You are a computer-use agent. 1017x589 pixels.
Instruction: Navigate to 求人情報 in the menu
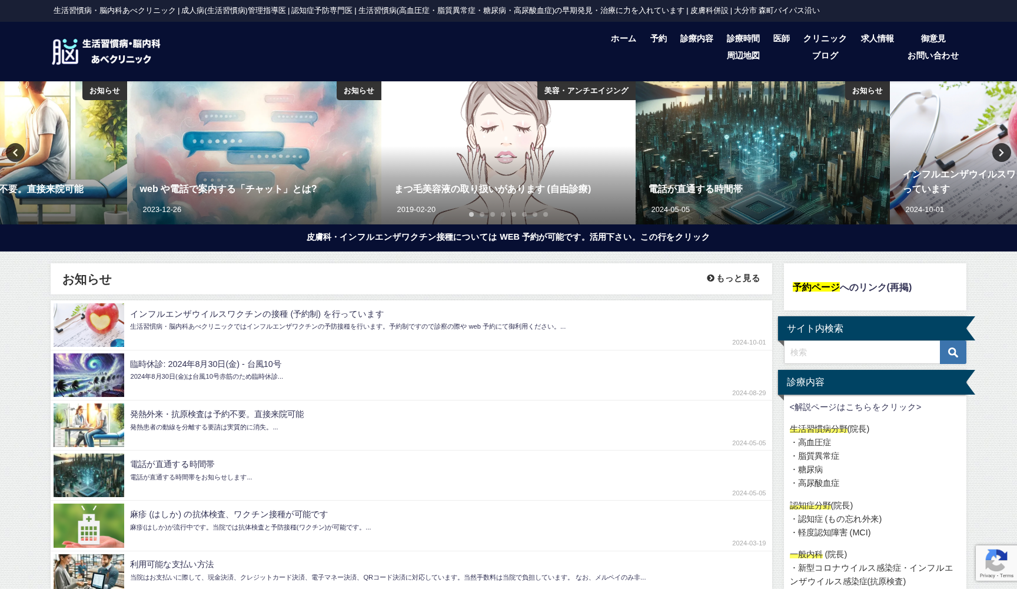(877, 39)
